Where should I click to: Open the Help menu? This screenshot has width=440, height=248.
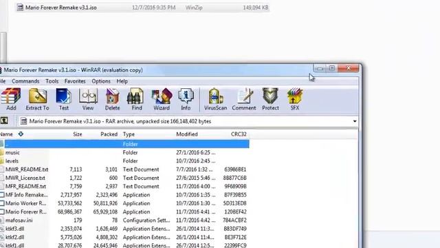coord(122,81)
